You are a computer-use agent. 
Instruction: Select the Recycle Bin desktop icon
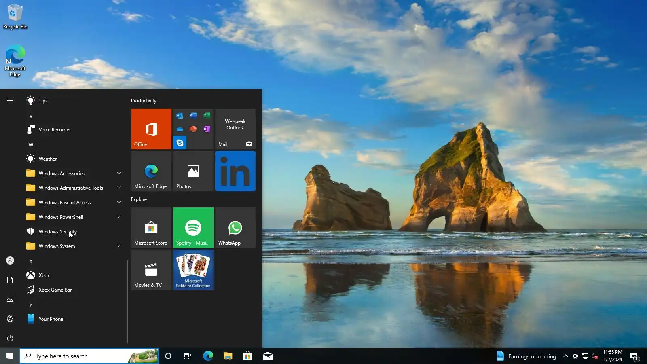point(15,17)
